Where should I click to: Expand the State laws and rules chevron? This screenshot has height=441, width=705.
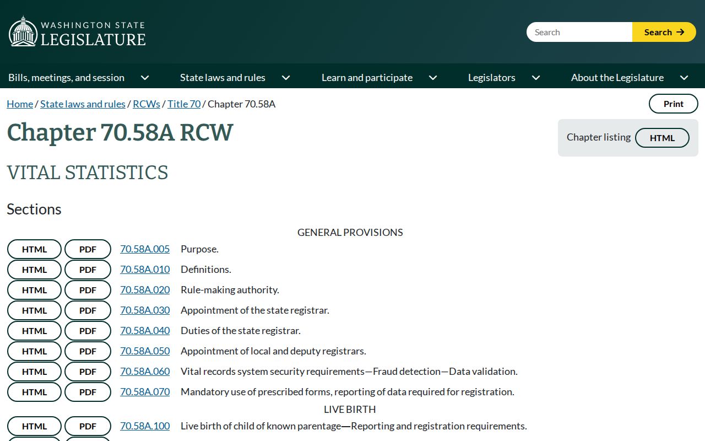point(286,78)
